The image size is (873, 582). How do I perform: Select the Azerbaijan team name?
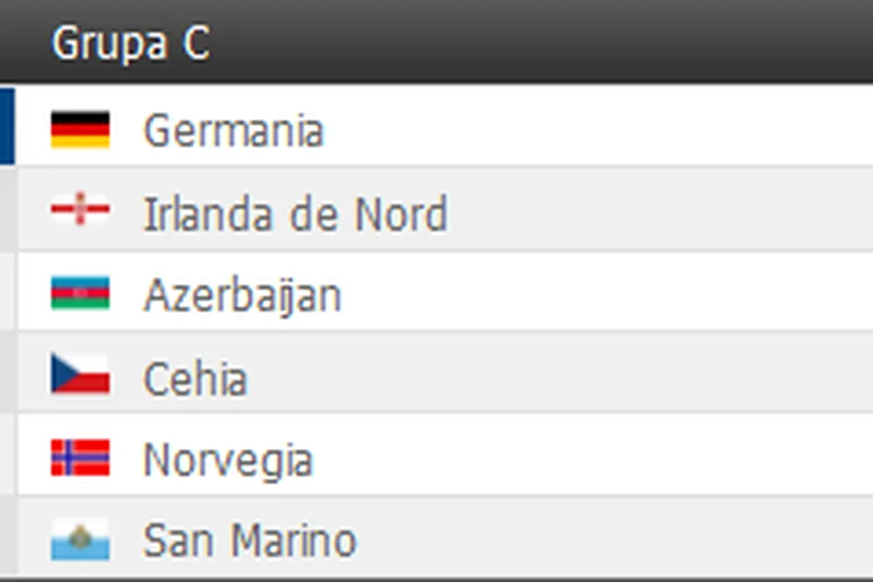(242, 295)
